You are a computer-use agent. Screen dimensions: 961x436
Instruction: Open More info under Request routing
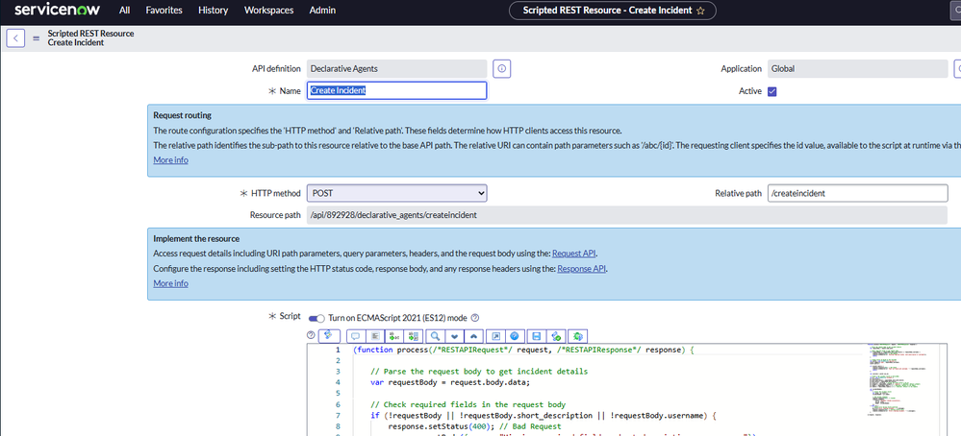point(170,160)
